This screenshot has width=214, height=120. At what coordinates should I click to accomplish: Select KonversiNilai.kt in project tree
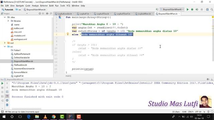[20, 72]
